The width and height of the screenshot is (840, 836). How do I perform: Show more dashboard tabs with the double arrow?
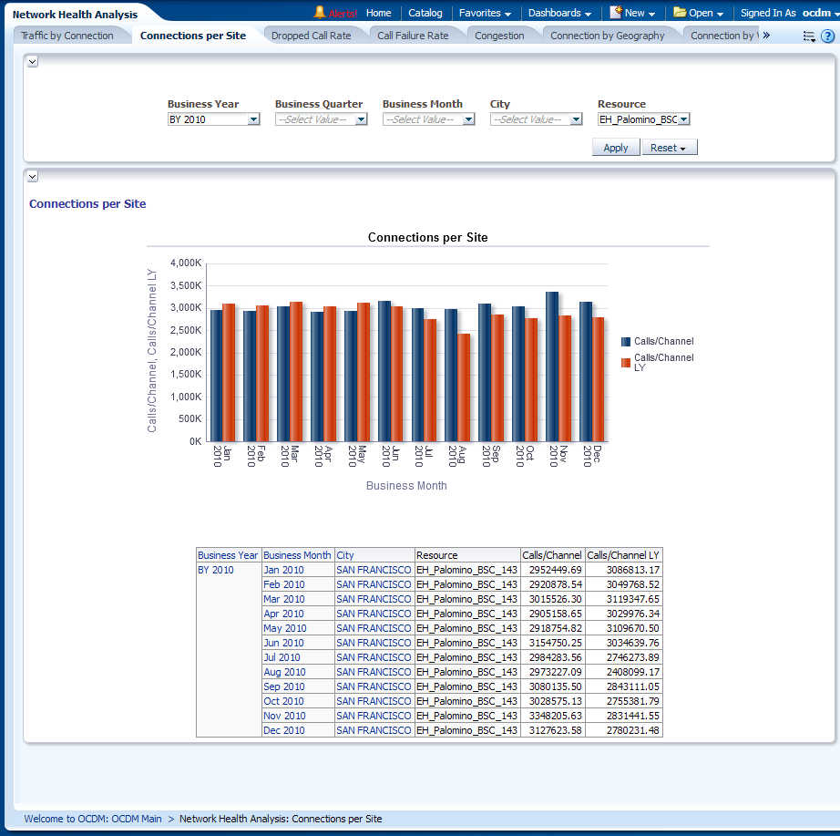point(766,36)
